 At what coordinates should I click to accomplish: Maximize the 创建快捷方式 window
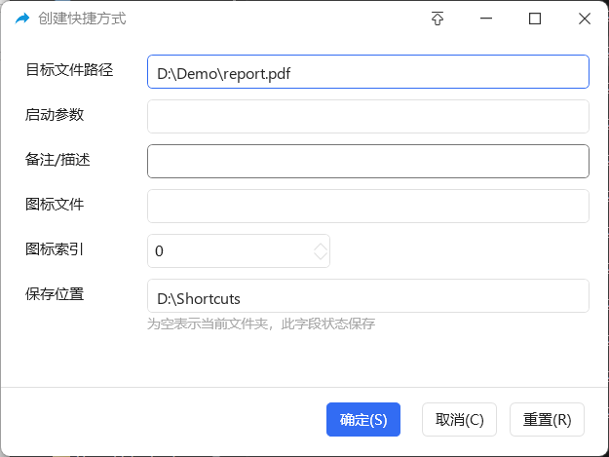535,19
